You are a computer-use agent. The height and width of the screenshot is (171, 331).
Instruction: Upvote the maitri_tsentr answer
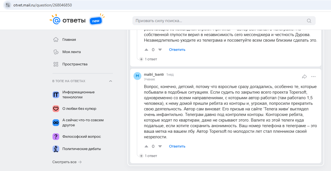click(146, 146)
